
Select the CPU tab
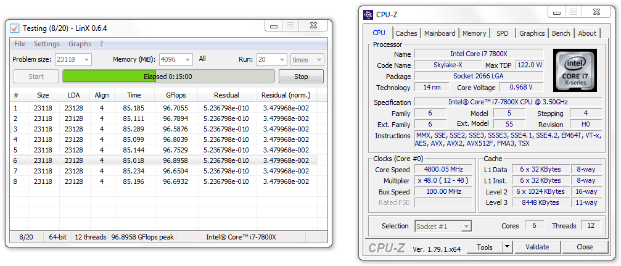[x=379, y=33]
